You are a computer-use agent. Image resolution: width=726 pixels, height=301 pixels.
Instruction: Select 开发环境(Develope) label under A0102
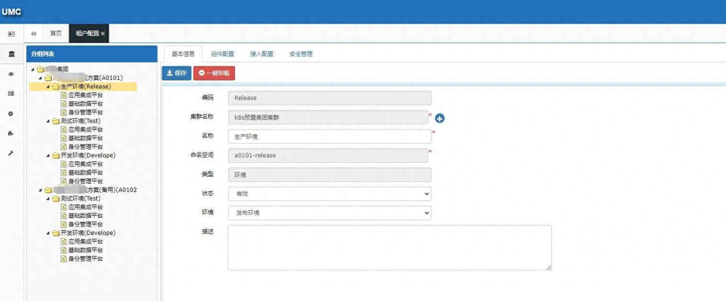[x=89, y=233]
